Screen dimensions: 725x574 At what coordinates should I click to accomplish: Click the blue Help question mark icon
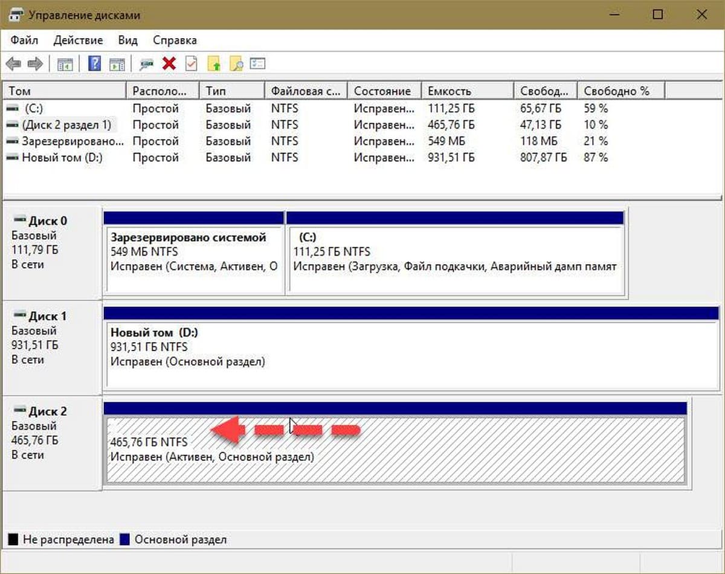pyautogui.click(x=94, y=64)
